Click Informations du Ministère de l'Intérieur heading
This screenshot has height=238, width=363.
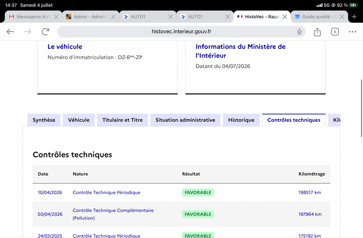point(240,51)
